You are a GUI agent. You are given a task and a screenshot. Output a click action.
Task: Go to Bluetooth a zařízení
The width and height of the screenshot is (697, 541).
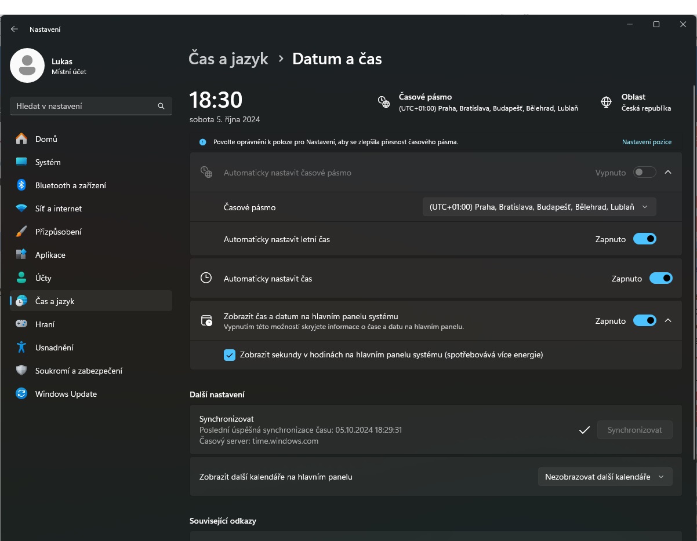point(91,185)
